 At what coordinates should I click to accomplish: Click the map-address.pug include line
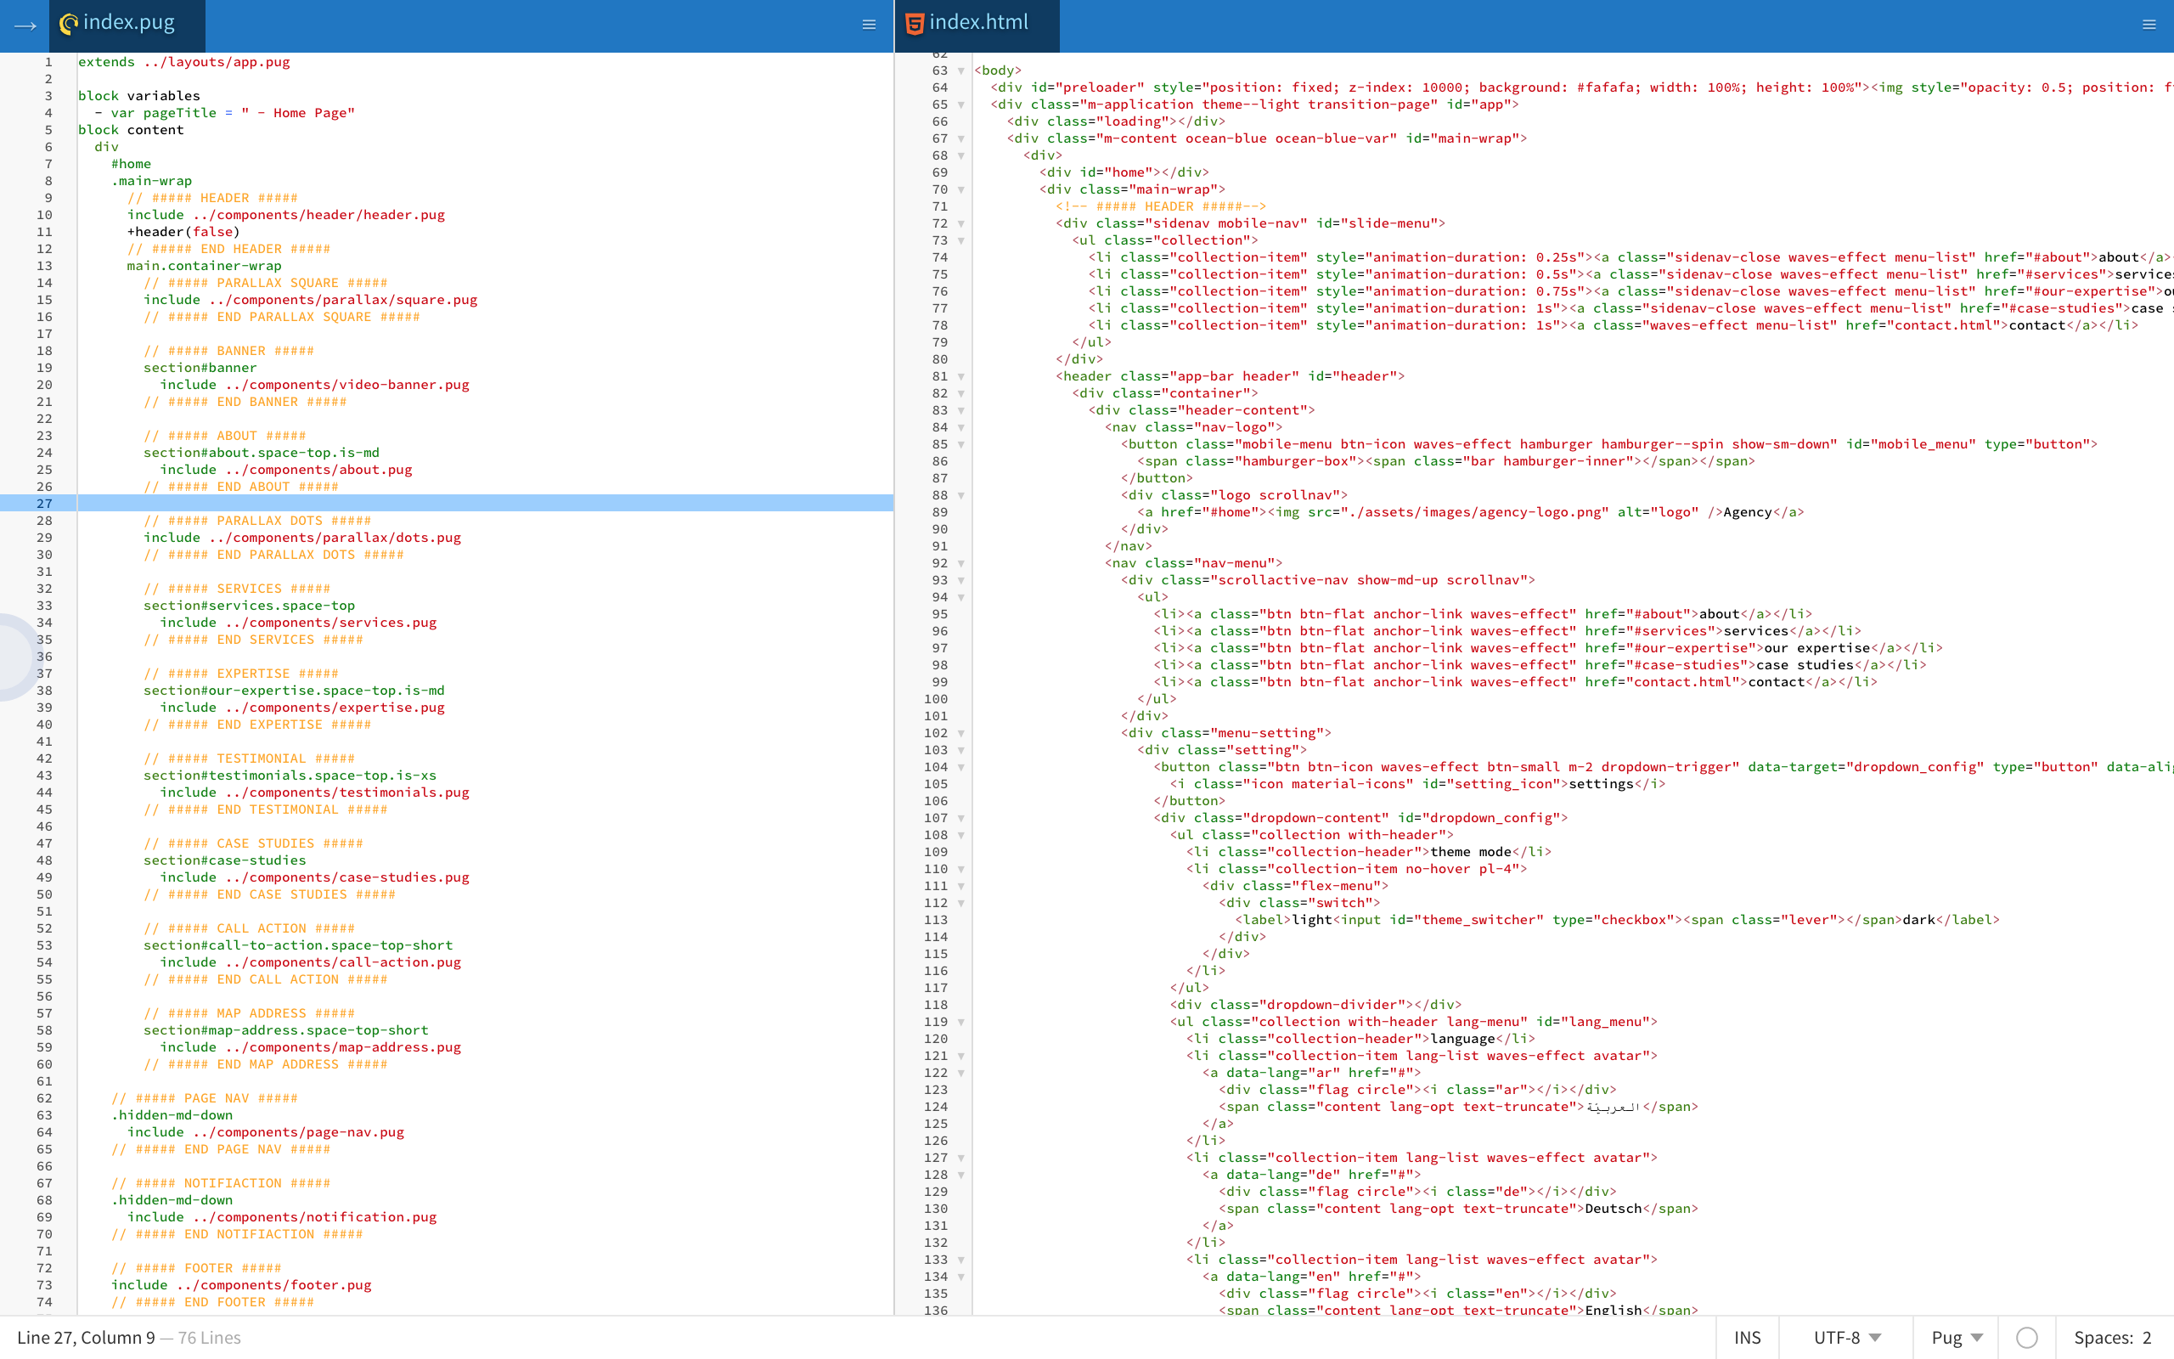pyautogui.click(x=310, y=1047)
